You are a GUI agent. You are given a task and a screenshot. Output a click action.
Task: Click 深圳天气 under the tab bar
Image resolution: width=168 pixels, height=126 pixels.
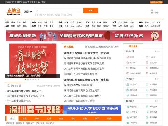pyautogui.click(x=30, y=123)
